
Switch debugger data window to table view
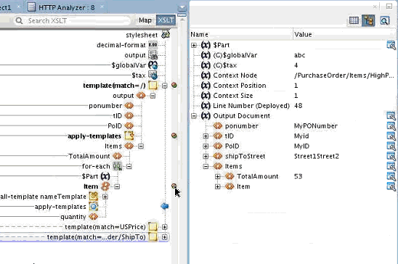point(354,20)
